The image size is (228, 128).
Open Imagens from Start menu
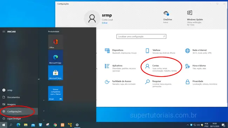19,104
